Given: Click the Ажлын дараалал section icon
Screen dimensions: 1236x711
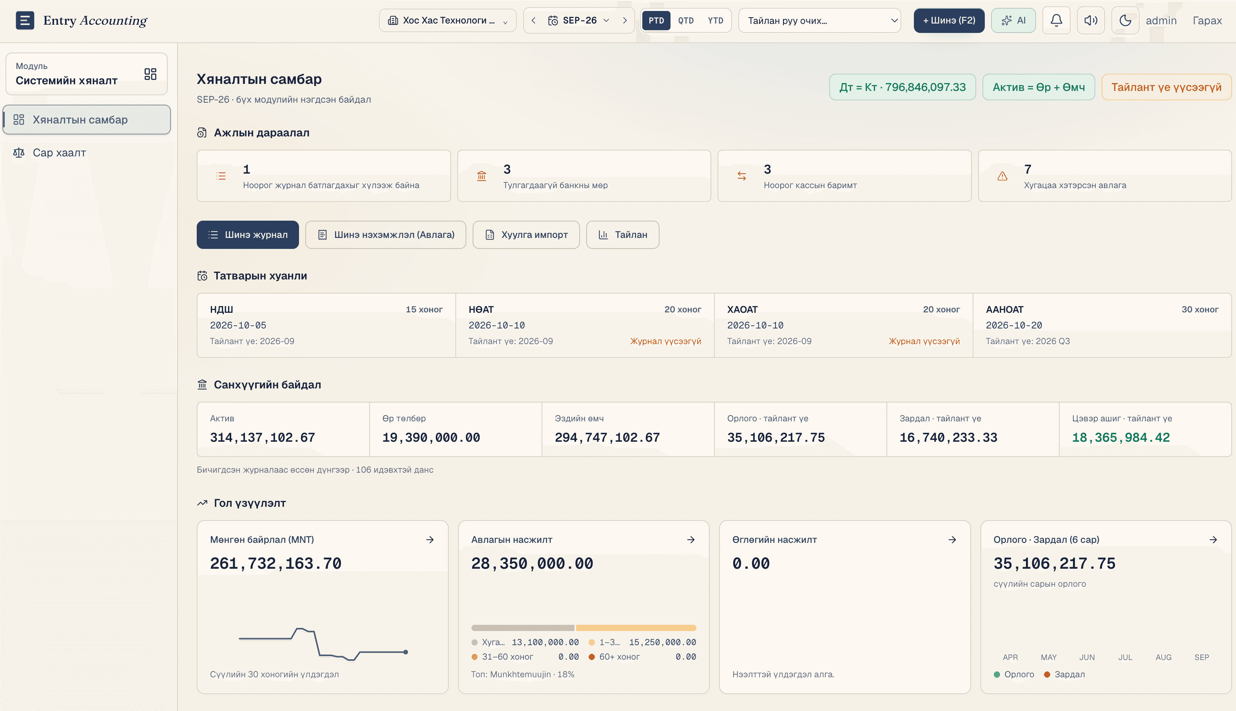Looking at the screenshot, I should coord(202,133).
